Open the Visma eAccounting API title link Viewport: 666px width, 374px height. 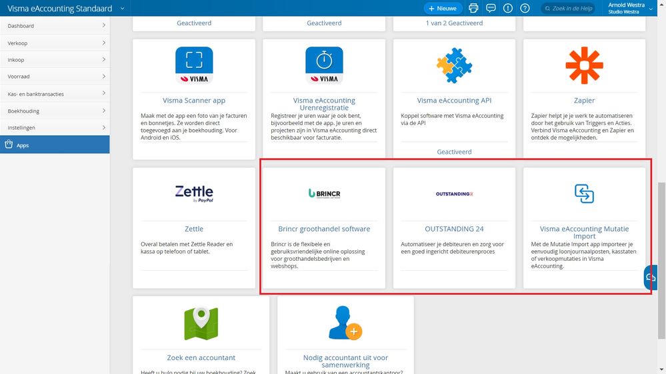[454, 100]
